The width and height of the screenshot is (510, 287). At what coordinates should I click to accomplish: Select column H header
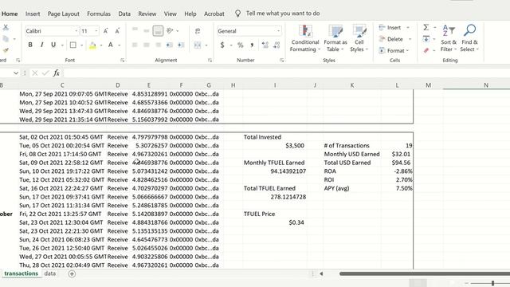tap(233, 85)
